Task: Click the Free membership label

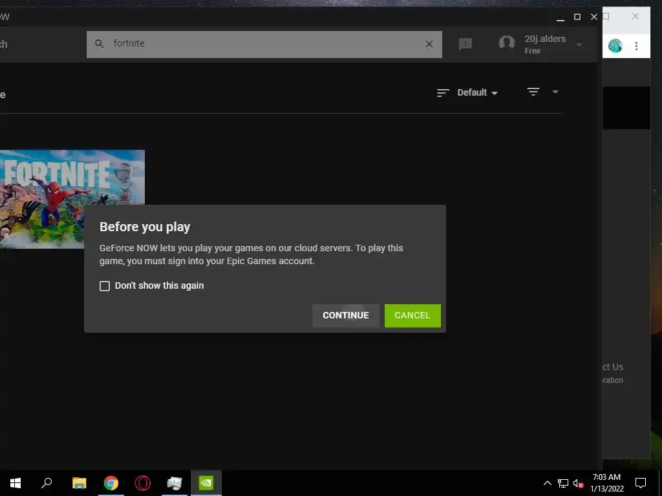Action: coord(533,50)
